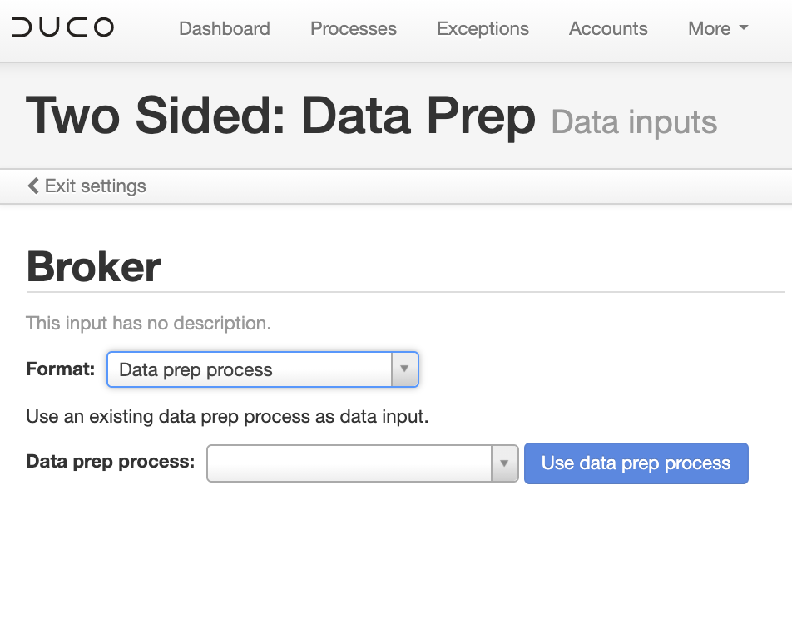This screenshot has height=639, width=792.
Task: Click the empty Data prep process field
Action: click(349, 463)
